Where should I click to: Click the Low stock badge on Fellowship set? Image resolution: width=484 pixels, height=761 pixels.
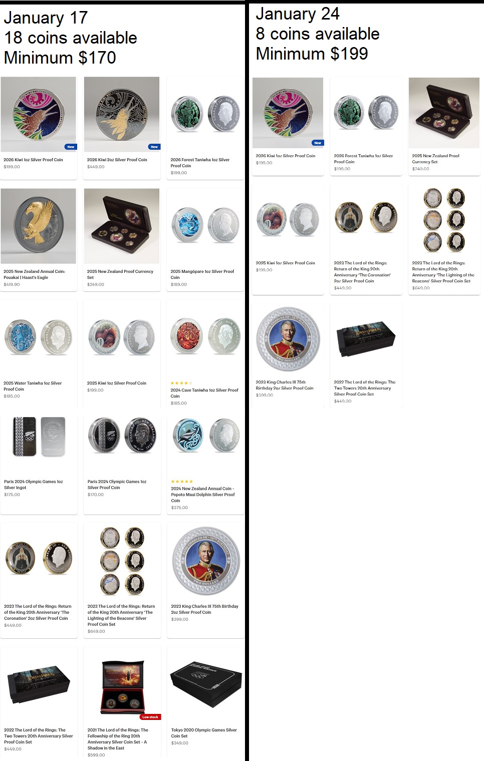[150, 717]
